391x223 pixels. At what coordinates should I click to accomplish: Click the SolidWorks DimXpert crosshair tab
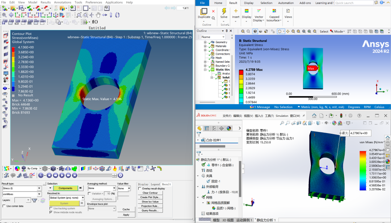pyautogui.click(x=222, y=128)
